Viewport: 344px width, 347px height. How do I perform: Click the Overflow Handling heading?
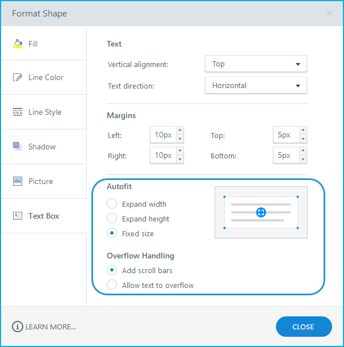pyautogui.click(x=140, y=256)
